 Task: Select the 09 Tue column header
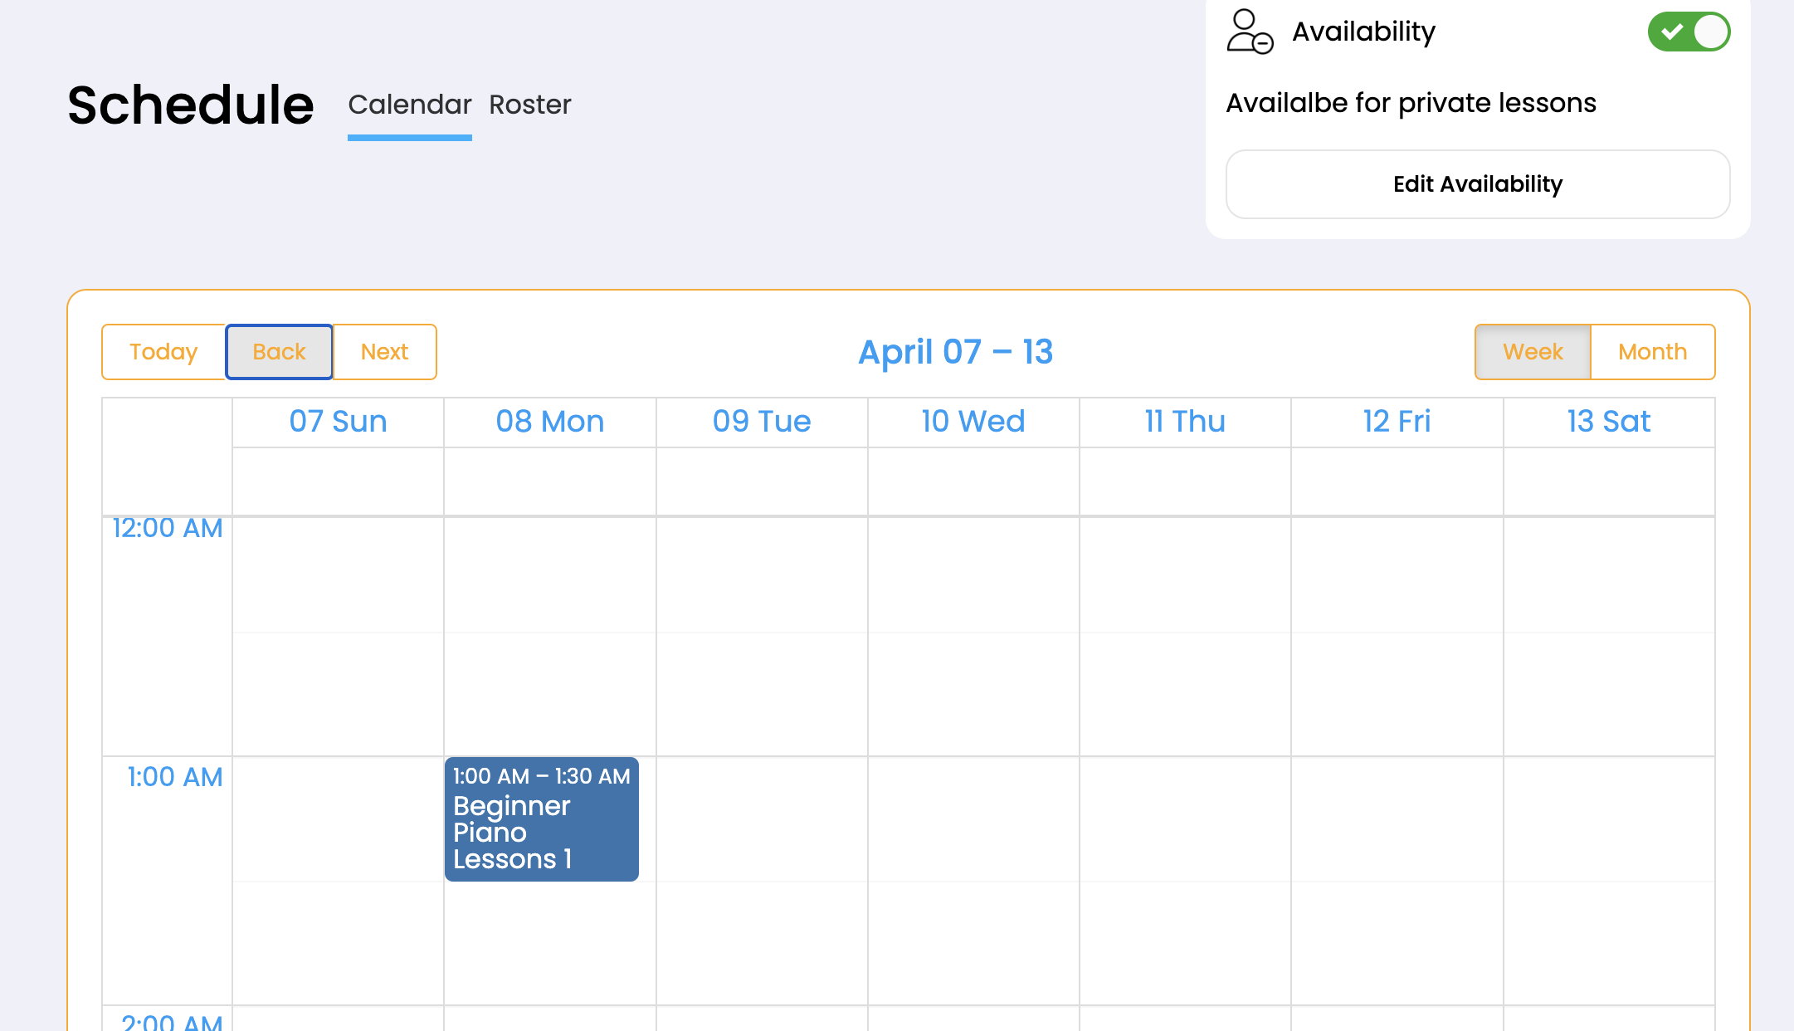[x=761, y=422]
